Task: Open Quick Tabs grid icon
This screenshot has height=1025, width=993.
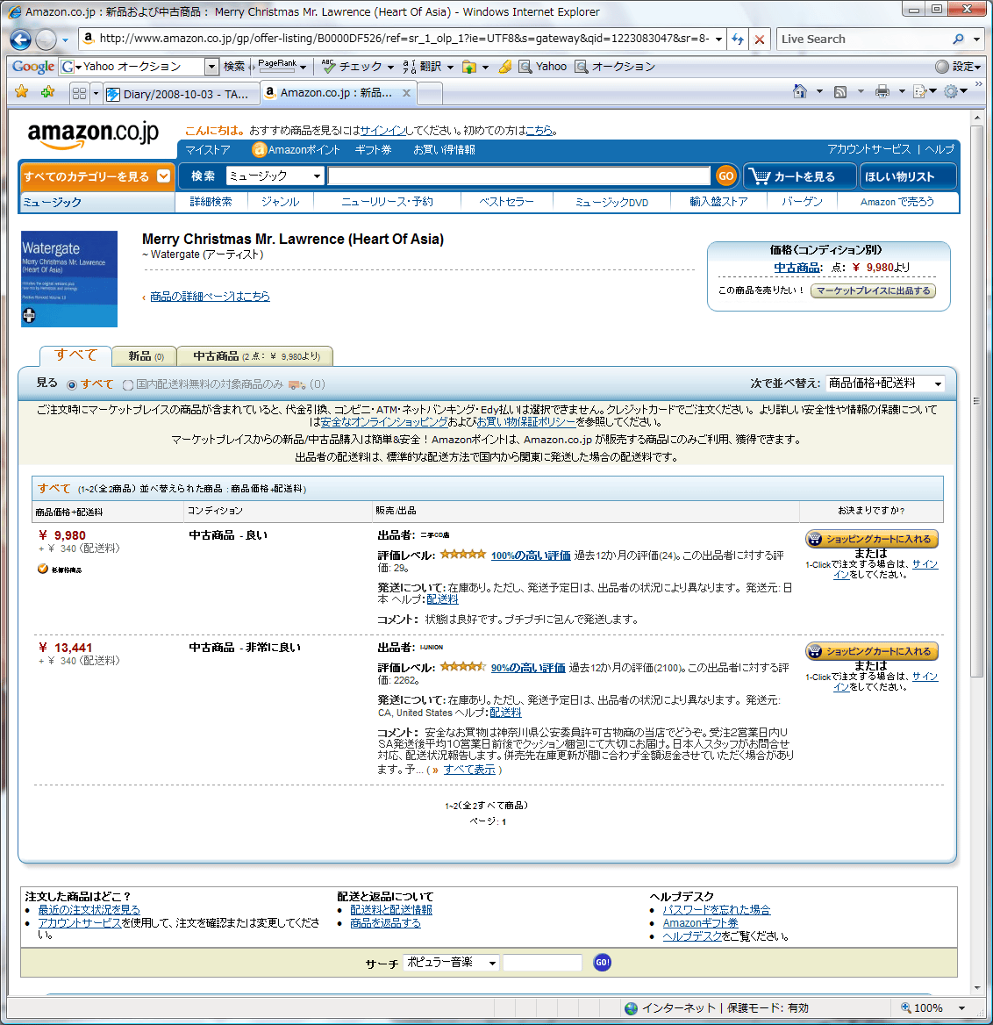Action: (x=79, y=93)
